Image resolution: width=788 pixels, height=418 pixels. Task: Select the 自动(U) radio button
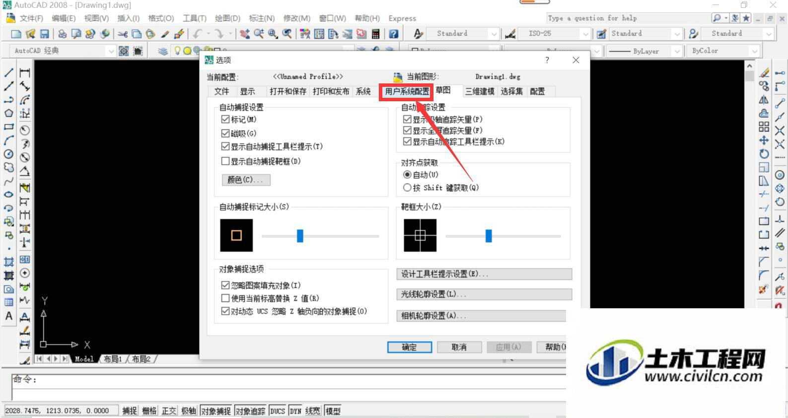[408, 175]
